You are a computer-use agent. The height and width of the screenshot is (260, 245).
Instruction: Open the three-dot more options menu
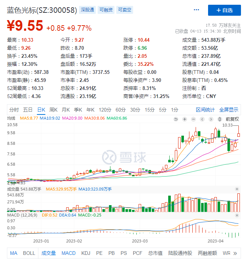point(196,10)
